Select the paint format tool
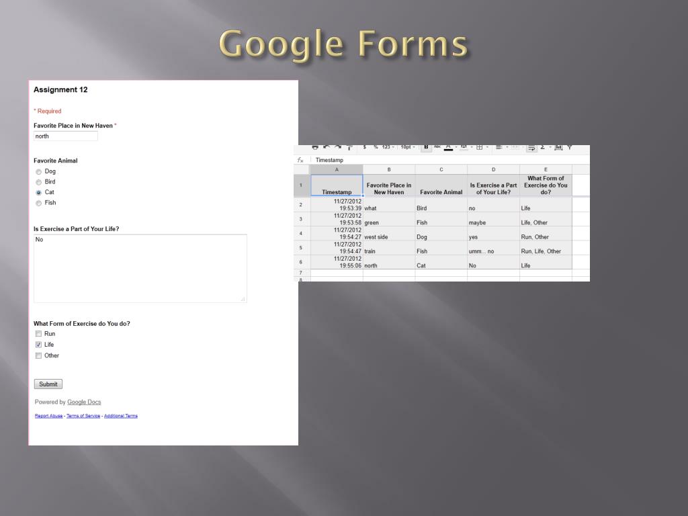 (x=349, y=147)
